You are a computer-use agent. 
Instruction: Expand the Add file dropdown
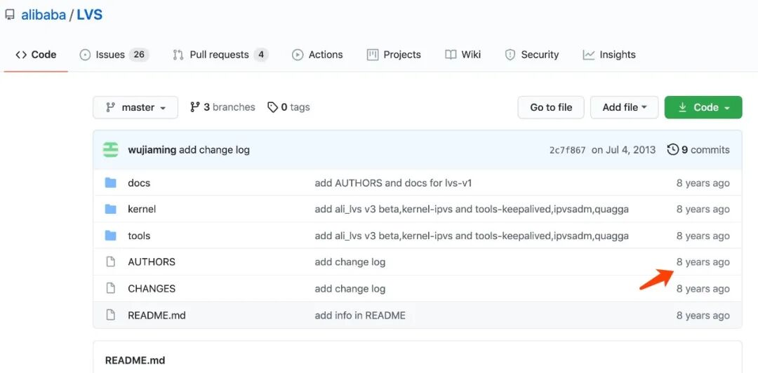[x=624, y=107]
